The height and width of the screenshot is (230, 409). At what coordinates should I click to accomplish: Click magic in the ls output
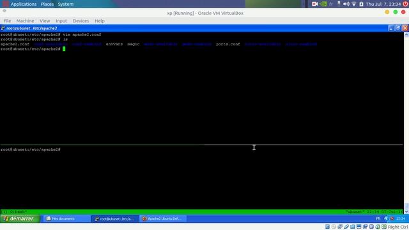coord(134,44)
